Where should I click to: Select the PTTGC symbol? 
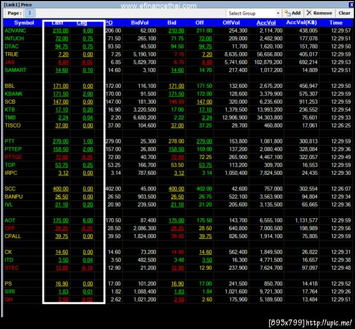click(14, 157)
